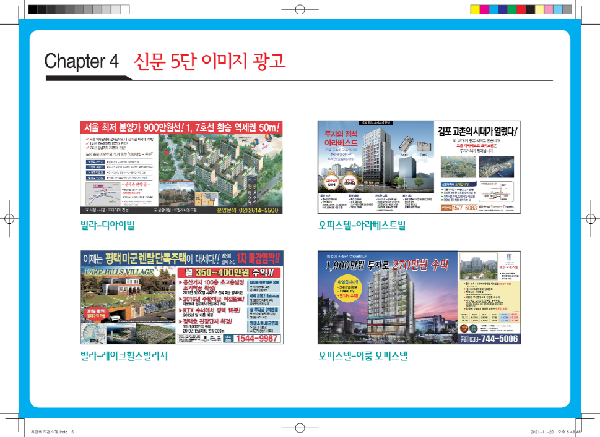
Task: Click the red 신문 5단 이미지 광고 title
Action: 209,61
